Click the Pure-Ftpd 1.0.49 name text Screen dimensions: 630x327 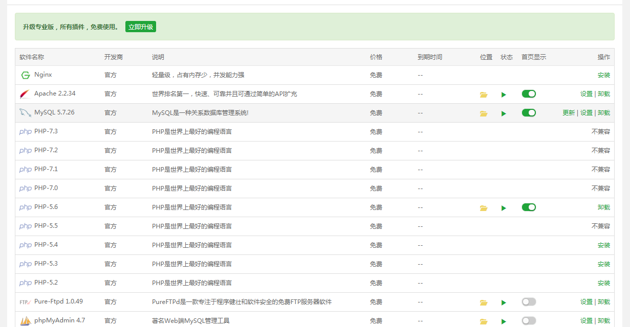click(58, 301)
